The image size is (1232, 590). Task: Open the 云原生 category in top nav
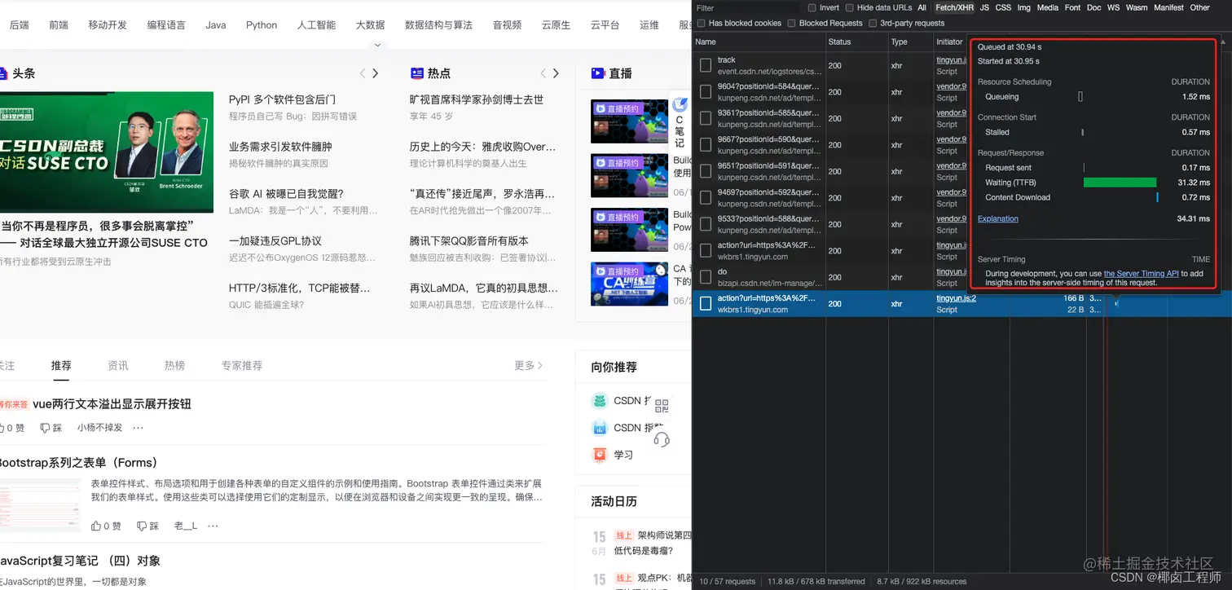coord(556,25)
